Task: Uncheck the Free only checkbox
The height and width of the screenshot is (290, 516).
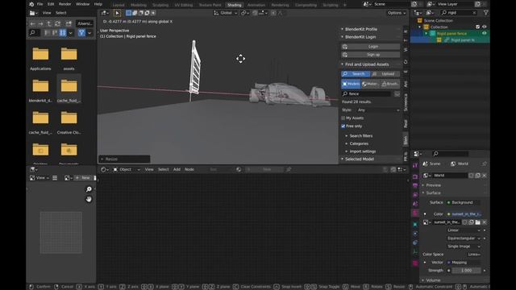Action: coord(343,126)
